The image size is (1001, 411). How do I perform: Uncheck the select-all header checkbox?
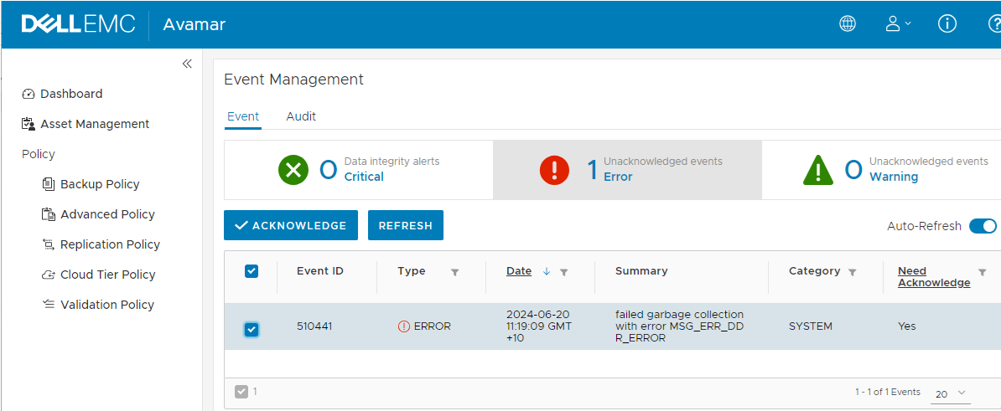tap(252, 271)
